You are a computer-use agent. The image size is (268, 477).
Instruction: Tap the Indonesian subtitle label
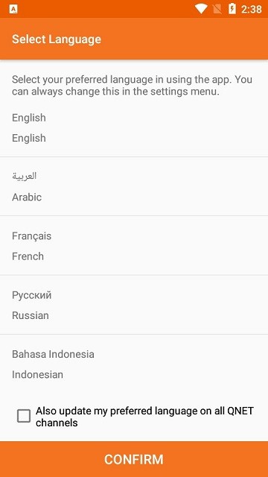coord(38,374)
